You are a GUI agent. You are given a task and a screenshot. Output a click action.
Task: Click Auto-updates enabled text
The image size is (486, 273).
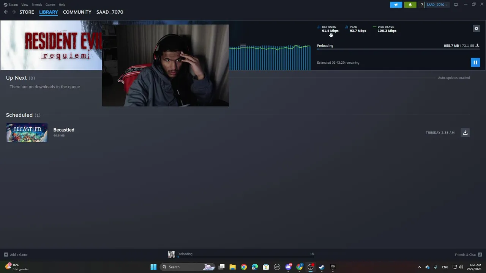click(454, 78)
